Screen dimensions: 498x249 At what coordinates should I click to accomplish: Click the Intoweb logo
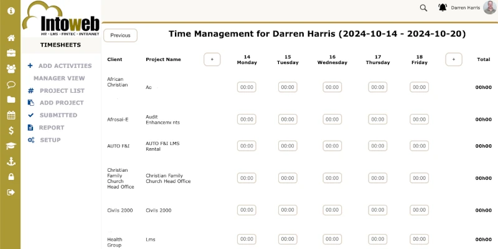[x=61, y=19]
